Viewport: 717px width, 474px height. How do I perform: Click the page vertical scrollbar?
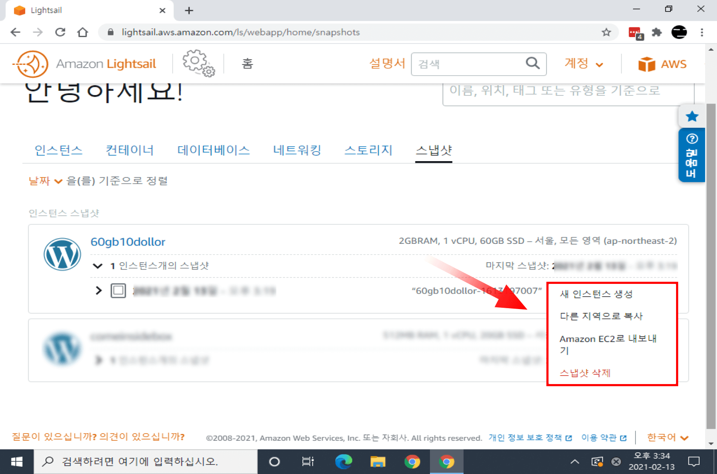click(x=711, y=266)
